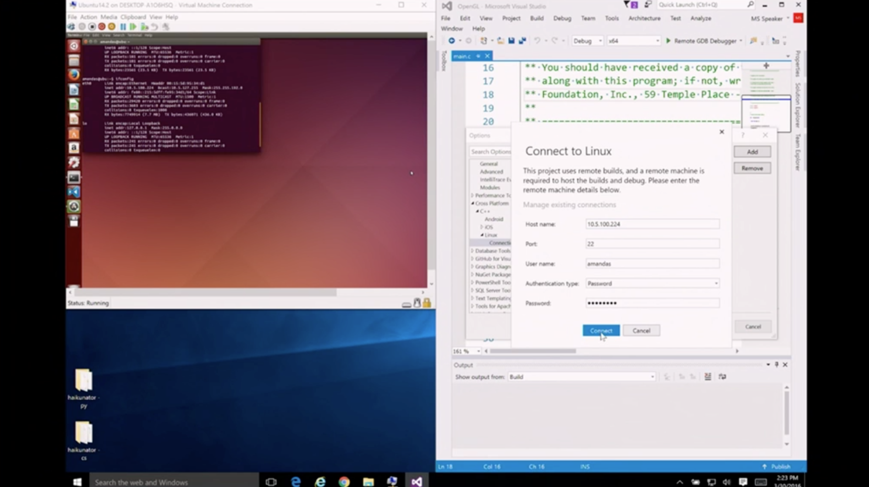Image resolution: width=869 pixels, height=487 pixels.
Task: Open Firefox from the Ubuntu launcher
Action: (x=74, y=75)
